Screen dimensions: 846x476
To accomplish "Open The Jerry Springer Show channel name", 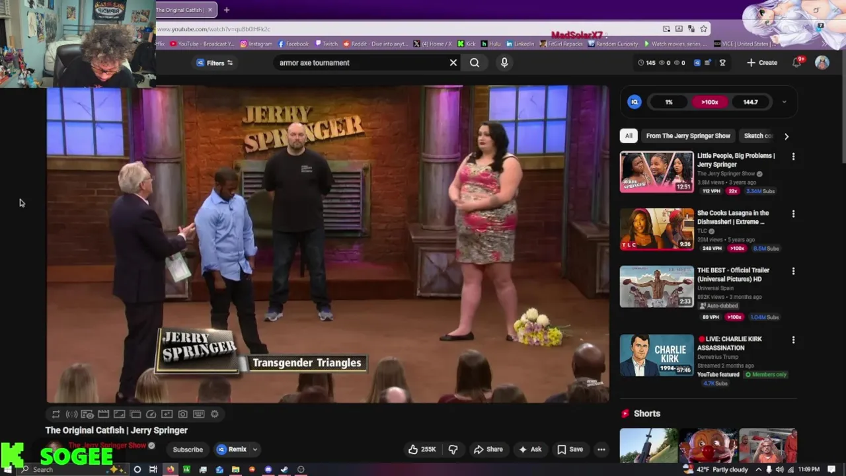I will coord(107,446).
